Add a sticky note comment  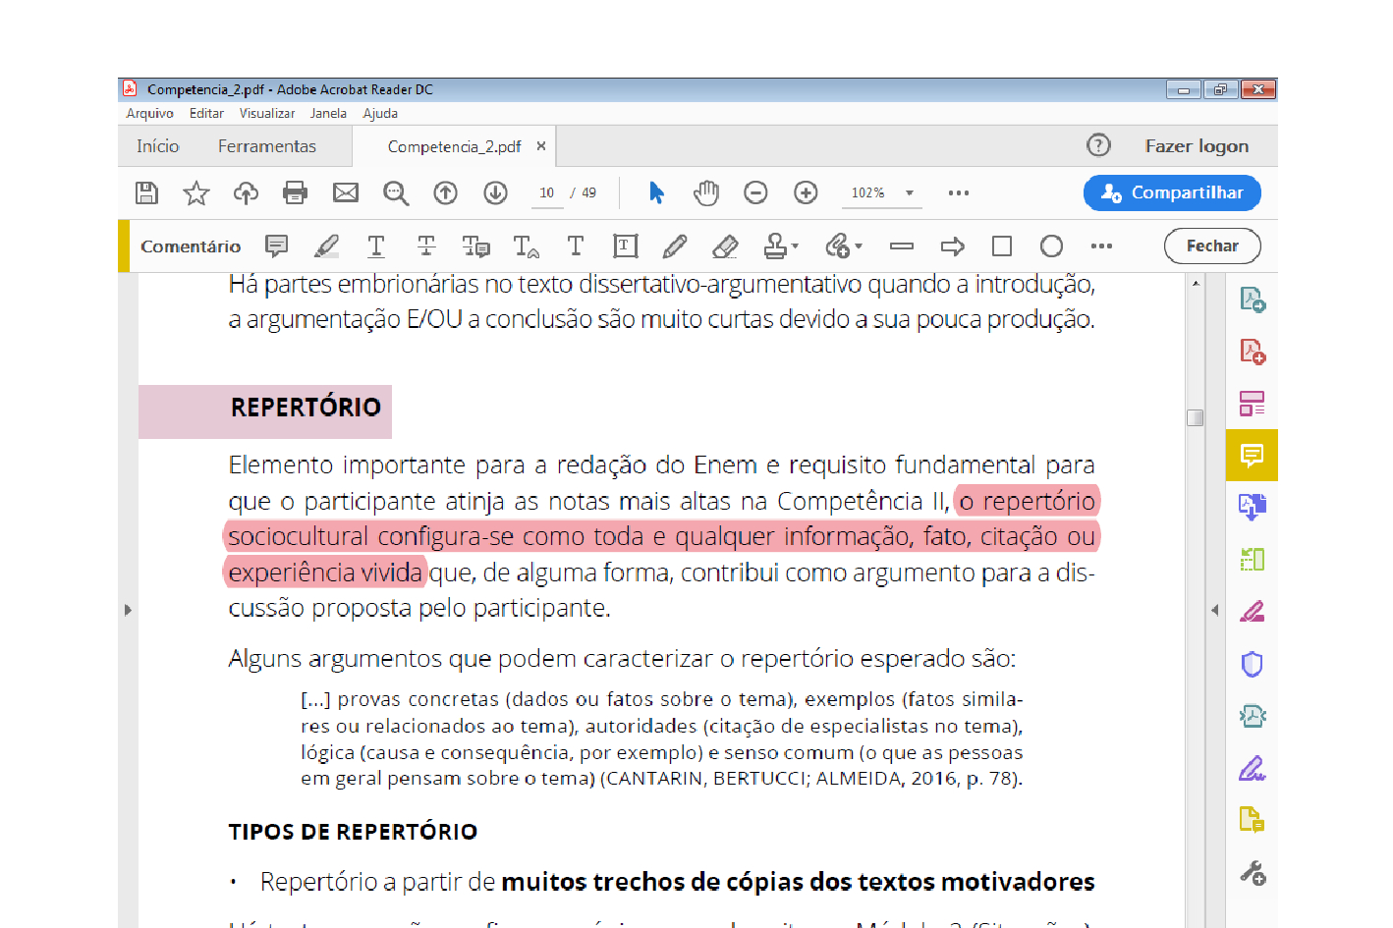coord(277,246)
